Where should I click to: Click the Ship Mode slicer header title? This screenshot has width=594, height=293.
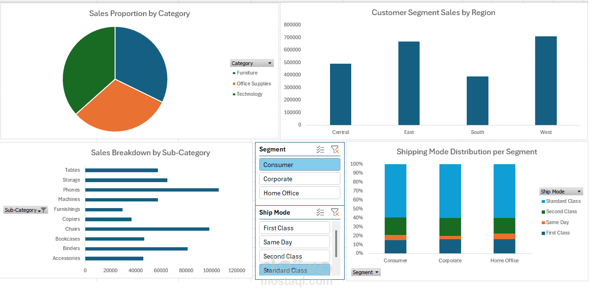coord(275,213)
